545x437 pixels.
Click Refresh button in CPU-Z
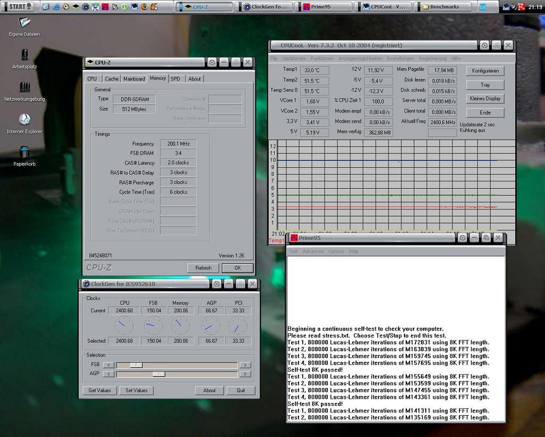203,268
